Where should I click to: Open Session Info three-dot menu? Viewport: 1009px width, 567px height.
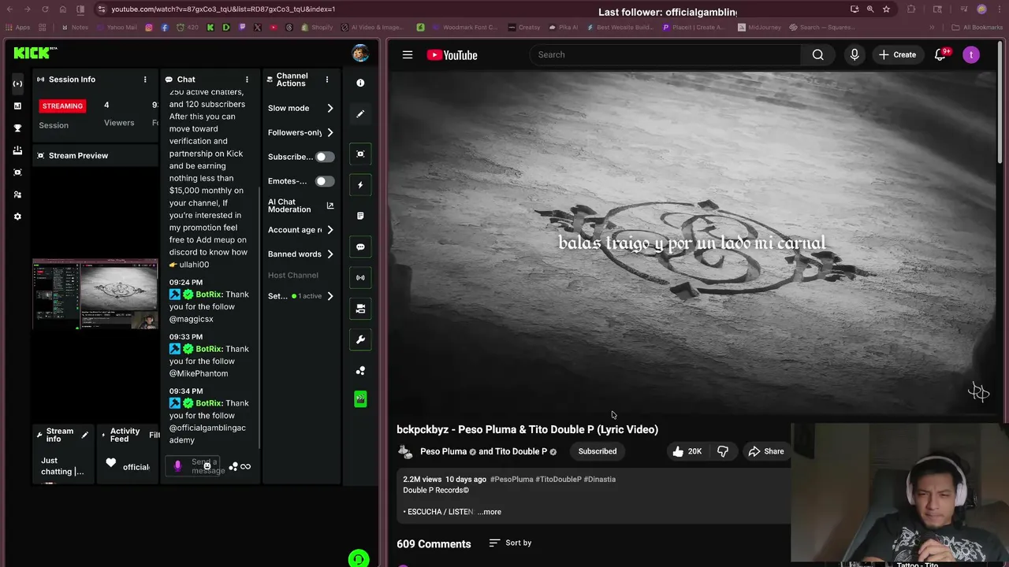tap(145, 80)
